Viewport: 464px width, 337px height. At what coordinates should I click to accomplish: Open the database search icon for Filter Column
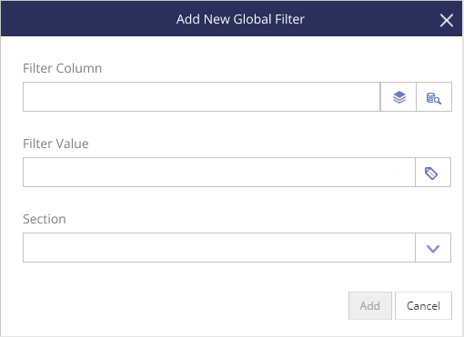(x=434, y=97)
